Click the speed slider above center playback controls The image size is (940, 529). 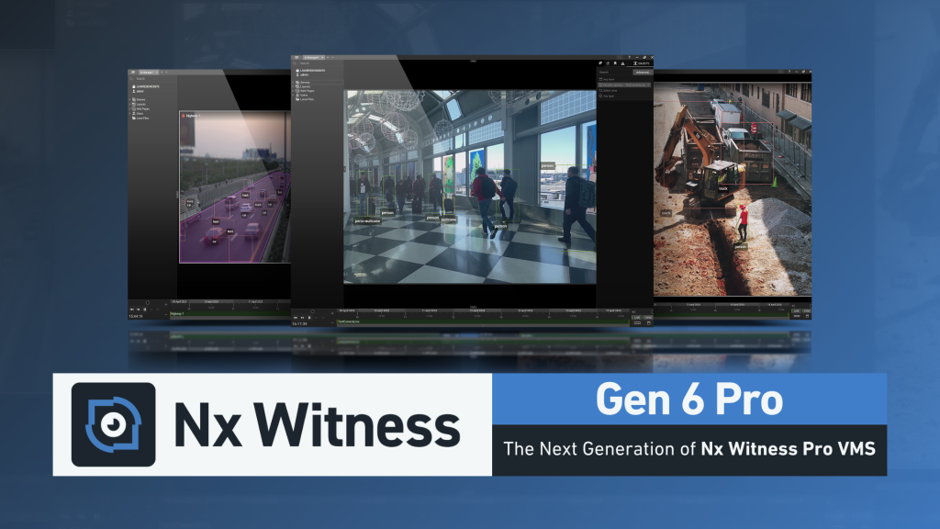pyautogui.click(x=312, y=310)
